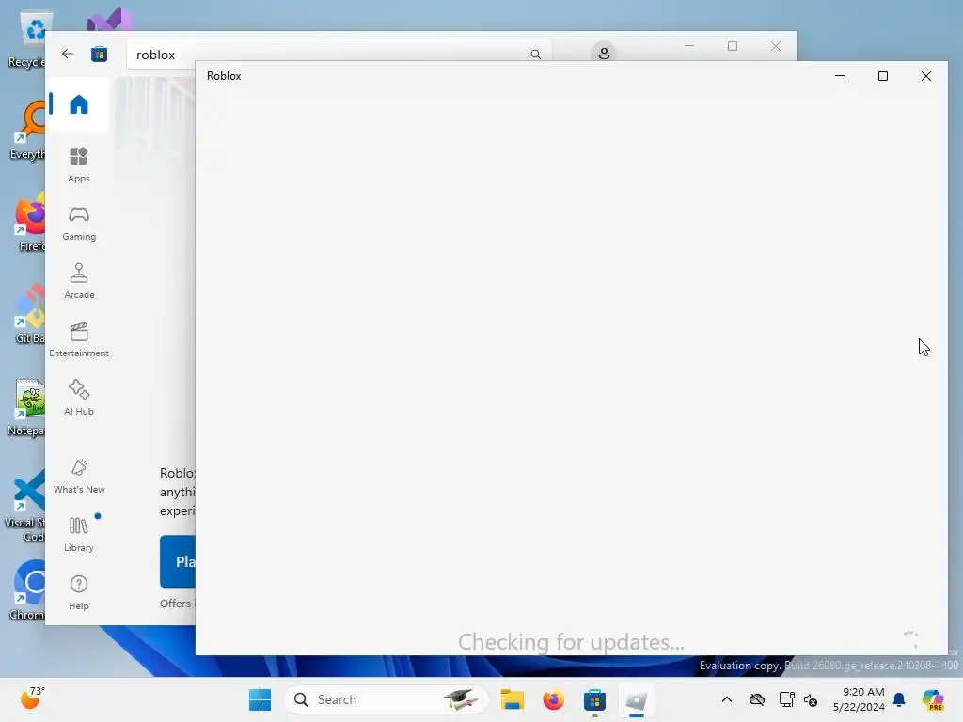Switch to Microsoft Store taskbar icon
Image resolution: width=963 pixels, height=722 pixels.
pos(594,699)
